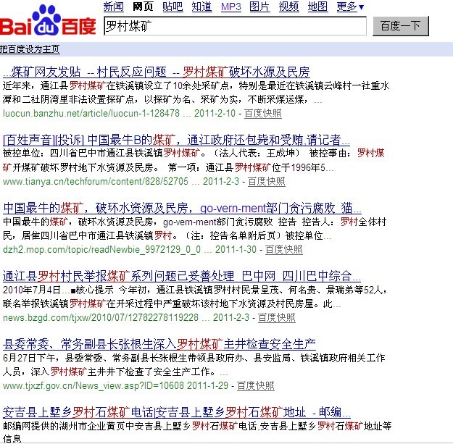Screen dimensions: 453x444
Task: Open 县委常委 副县长张根生 result link
Action: coord(159,344)
